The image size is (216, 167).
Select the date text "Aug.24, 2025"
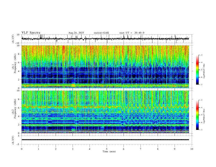tap(76, 33)
